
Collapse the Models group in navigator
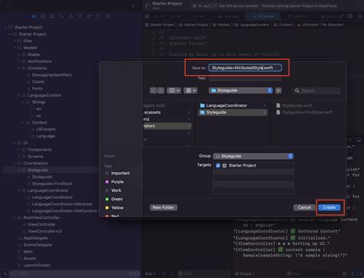[15, 48]
